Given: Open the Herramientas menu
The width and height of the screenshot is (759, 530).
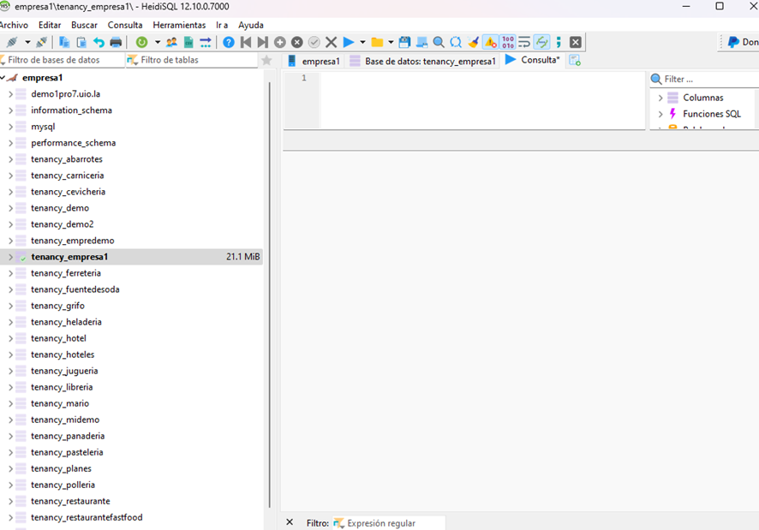Looking at the screenshot, I should (179, 25).
